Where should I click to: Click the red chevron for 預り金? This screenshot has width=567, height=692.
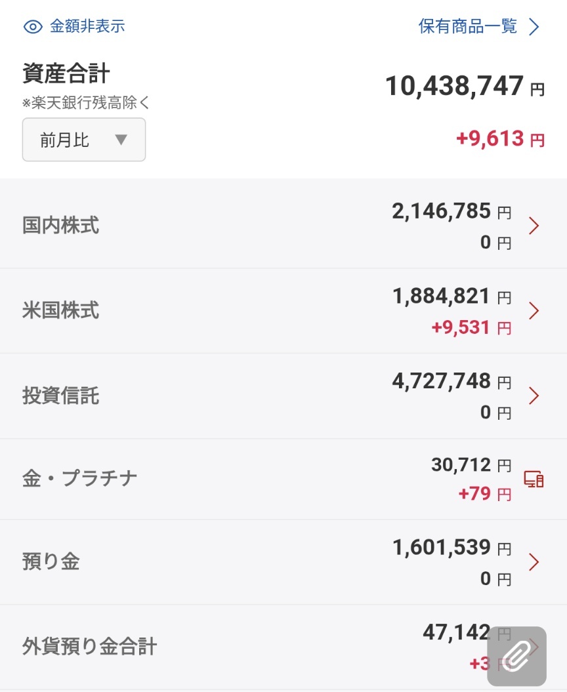[x=534, y=562]
